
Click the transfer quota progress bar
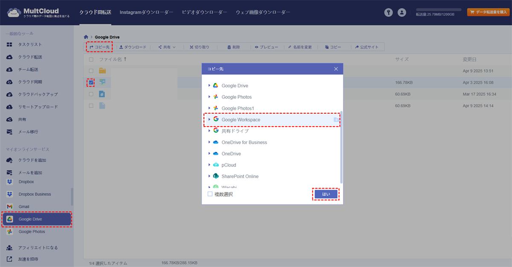(439, 9)
